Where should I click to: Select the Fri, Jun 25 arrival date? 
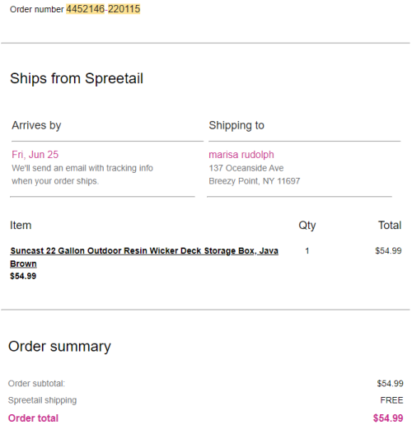click(35, 155)
